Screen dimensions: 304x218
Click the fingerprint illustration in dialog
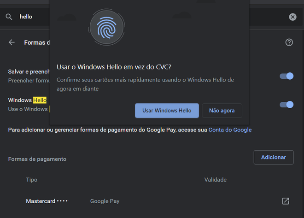tap(106, 27)
